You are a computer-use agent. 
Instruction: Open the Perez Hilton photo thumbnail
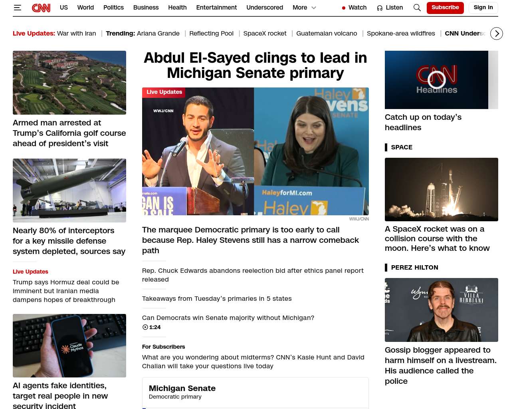(x=442, y=310)
